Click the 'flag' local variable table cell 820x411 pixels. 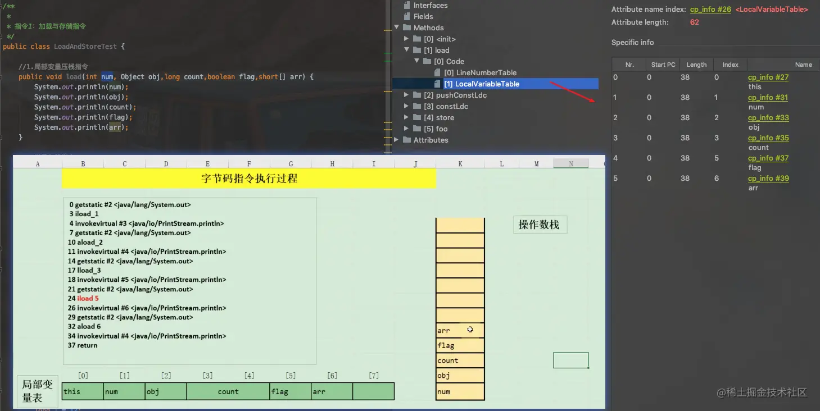coord(291,391)
